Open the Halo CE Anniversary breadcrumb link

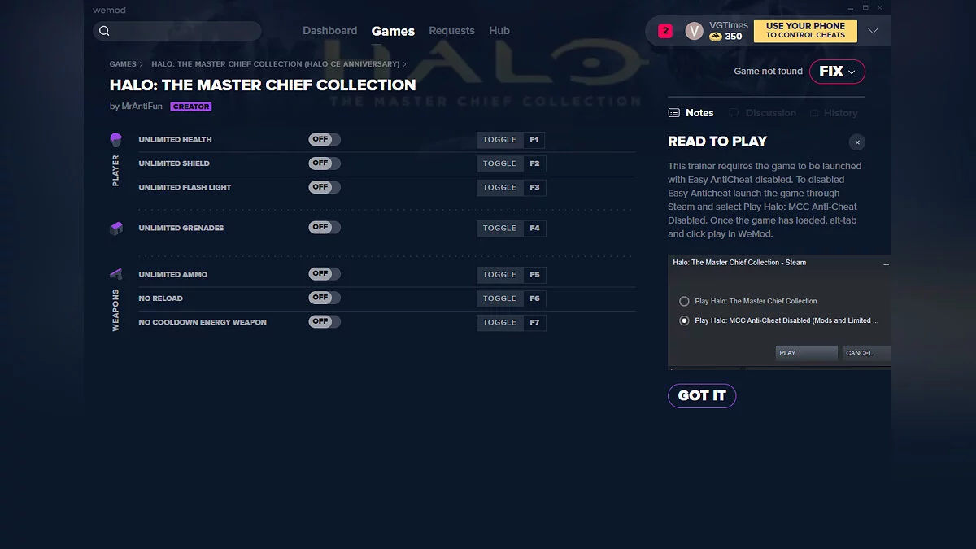275,64
